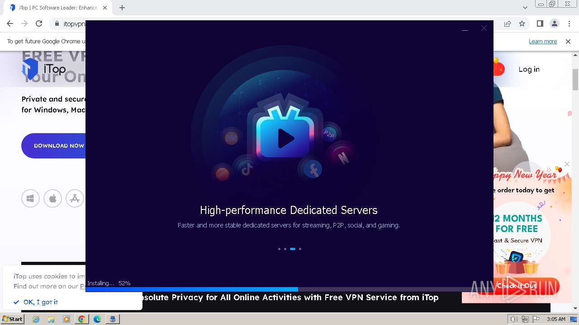
Task: Open the media player taskbar icon
Action: (x=66, y=319)
